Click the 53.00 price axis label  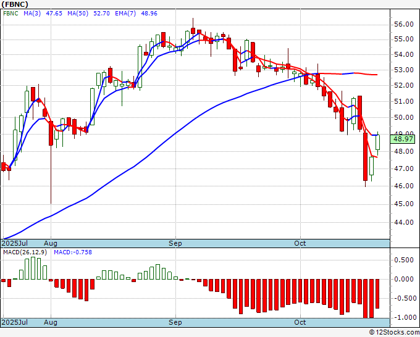pyautogui.click(x=404, y=70)
